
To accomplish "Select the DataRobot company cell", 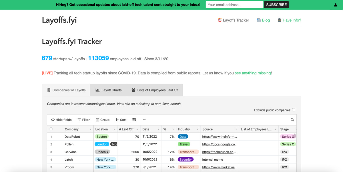I will [x=72, y=136].
